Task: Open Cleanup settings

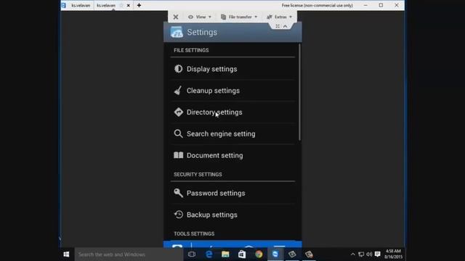Action: point(232,91)
